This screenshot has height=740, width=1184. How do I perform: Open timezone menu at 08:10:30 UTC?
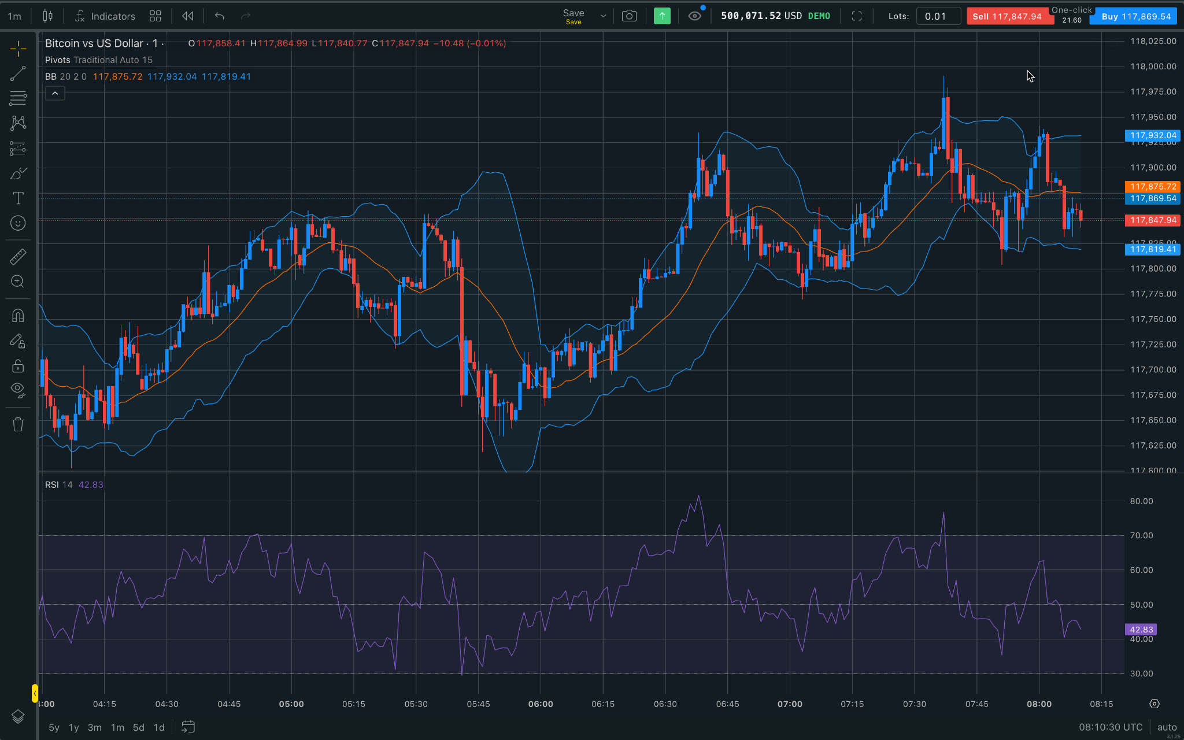(x=1110, y=727)
